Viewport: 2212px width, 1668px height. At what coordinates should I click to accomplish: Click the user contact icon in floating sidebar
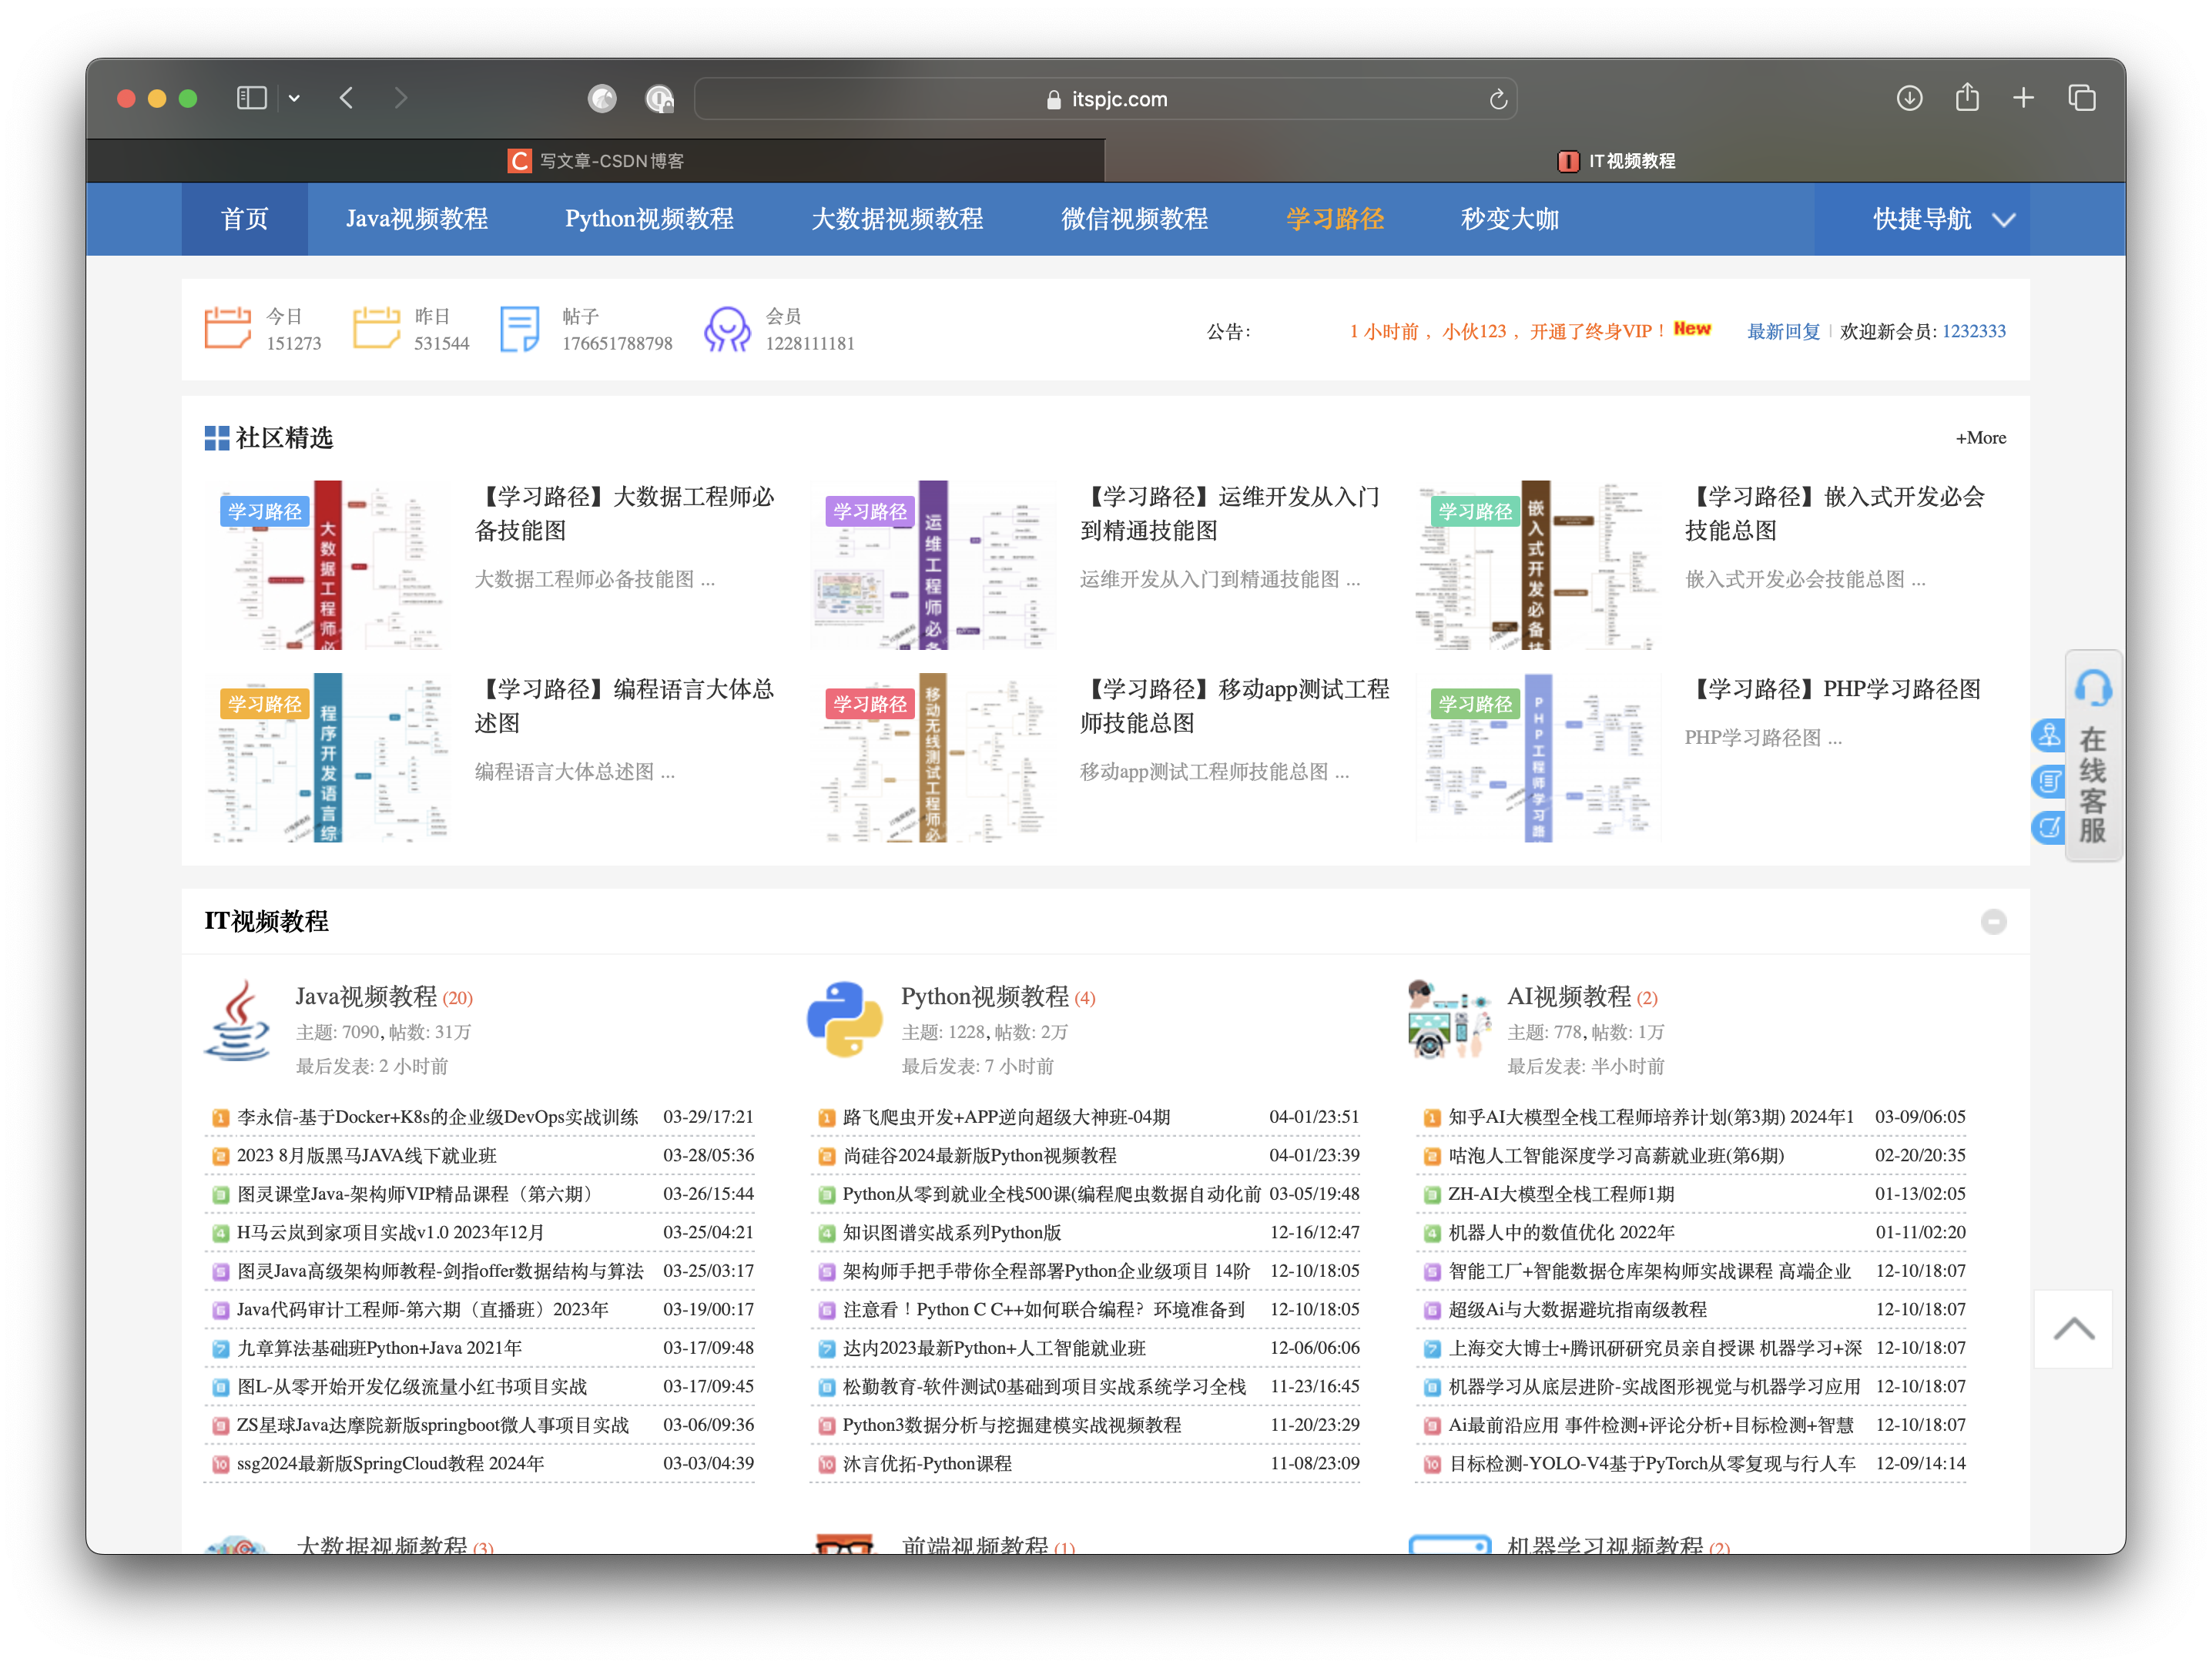[2048, 735]
